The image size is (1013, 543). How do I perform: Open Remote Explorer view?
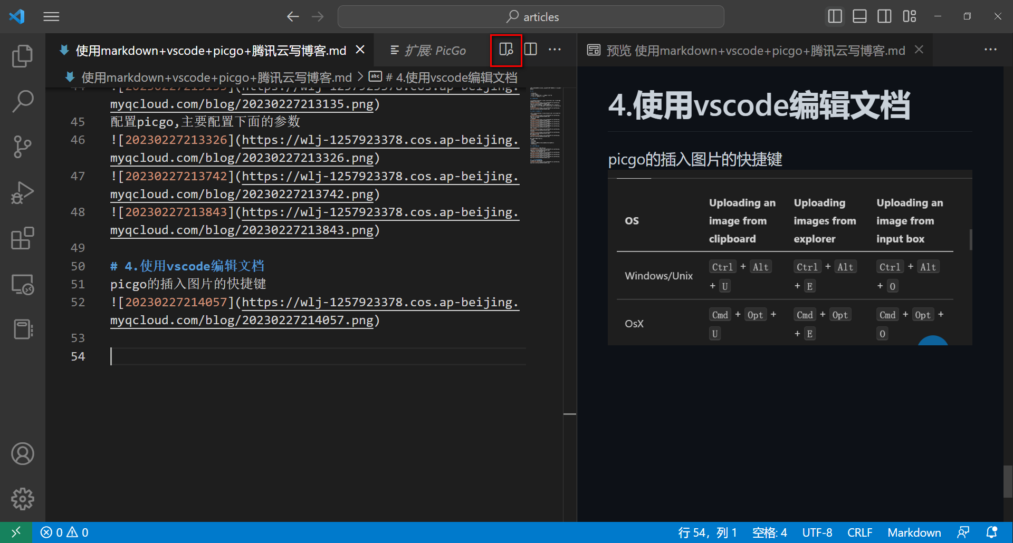click(x=22, y=284)
